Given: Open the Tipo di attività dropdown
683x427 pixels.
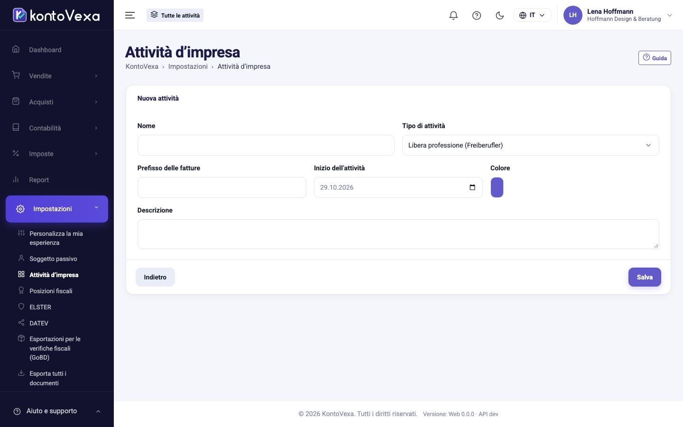Looking at the screenshot, I should (x=530, y=145).
